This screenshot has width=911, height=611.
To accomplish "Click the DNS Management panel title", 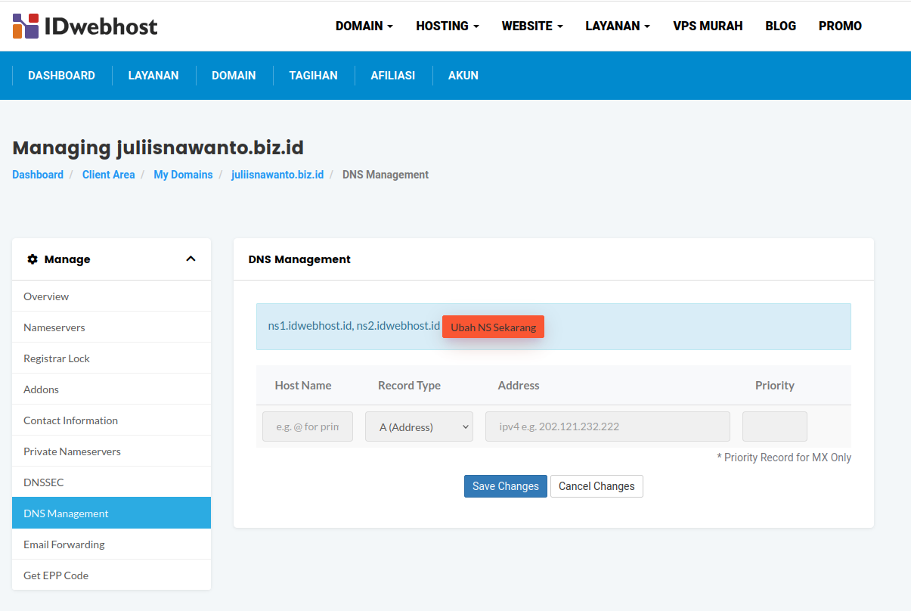I will coord(299,259).
